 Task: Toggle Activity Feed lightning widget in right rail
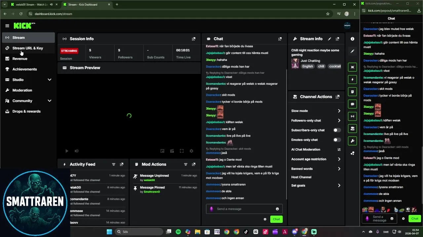coord(353,79)
